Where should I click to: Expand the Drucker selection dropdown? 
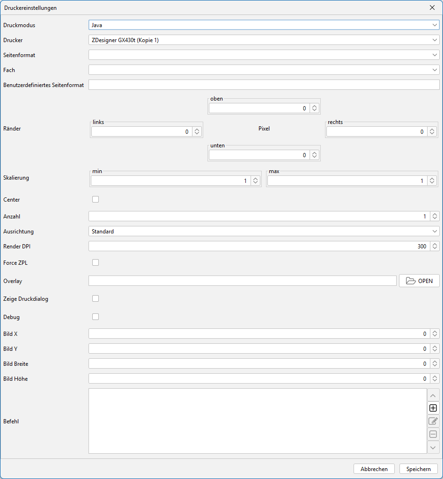264,40
